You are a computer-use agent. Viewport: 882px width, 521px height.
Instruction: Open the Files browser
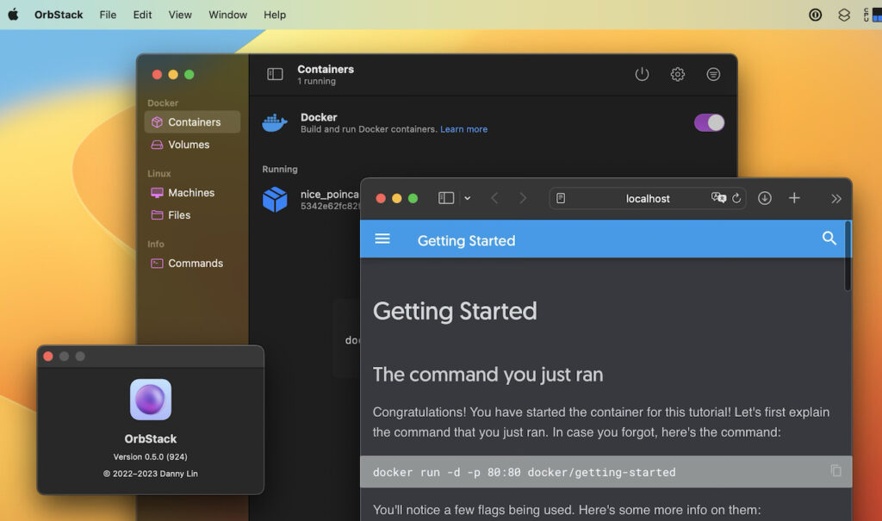click(182, 215)
